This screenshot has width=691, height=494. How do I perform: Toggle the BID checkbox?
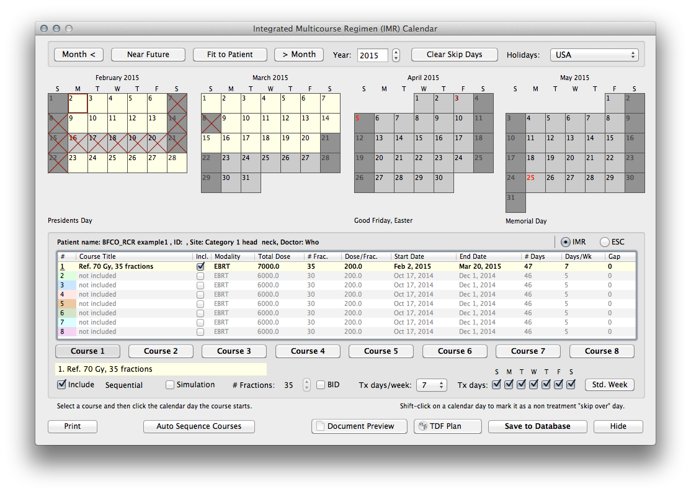coord(321,385)
